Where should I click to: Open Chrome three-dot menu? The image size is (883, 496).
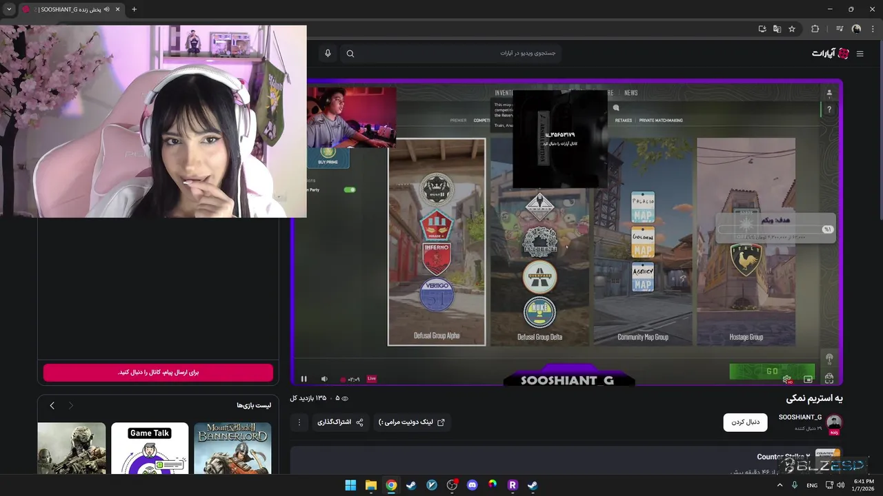click(x=873, y=29)
